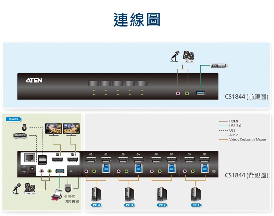Click the keyboard icon in the console area
Image resolution: width=274 pixels, height=216 pixels.
click(x=20, y=136)
